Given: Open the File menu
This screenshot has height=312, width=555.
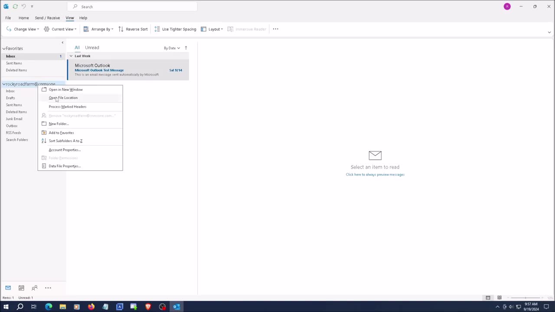Looking at the screenshot, I should 8,18.
